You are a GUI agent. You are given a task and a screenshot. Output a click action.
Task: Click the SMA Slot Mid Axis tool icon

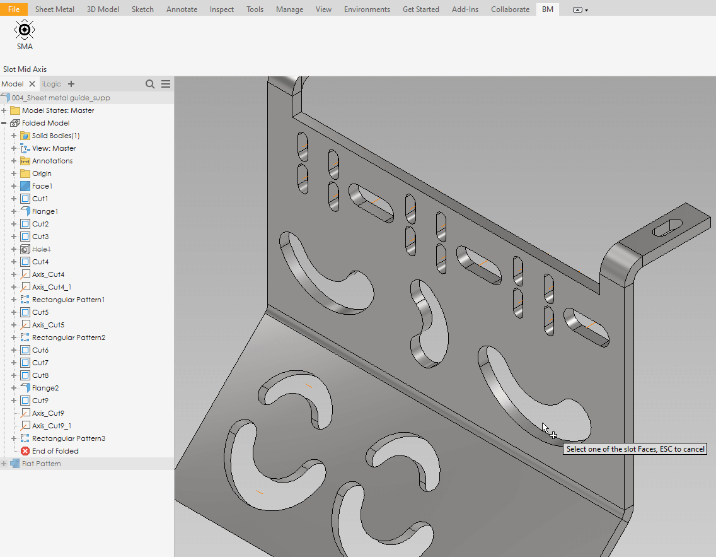[x=25, y=30]
